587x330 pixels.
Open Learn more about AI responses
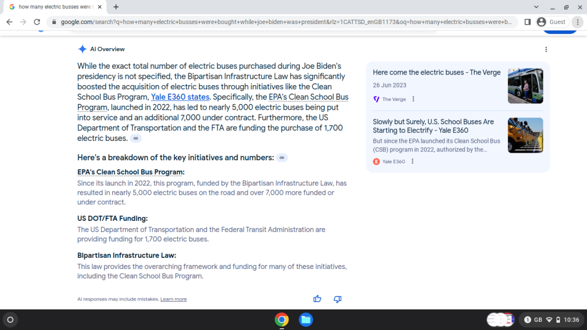click(x=173, y=299)
